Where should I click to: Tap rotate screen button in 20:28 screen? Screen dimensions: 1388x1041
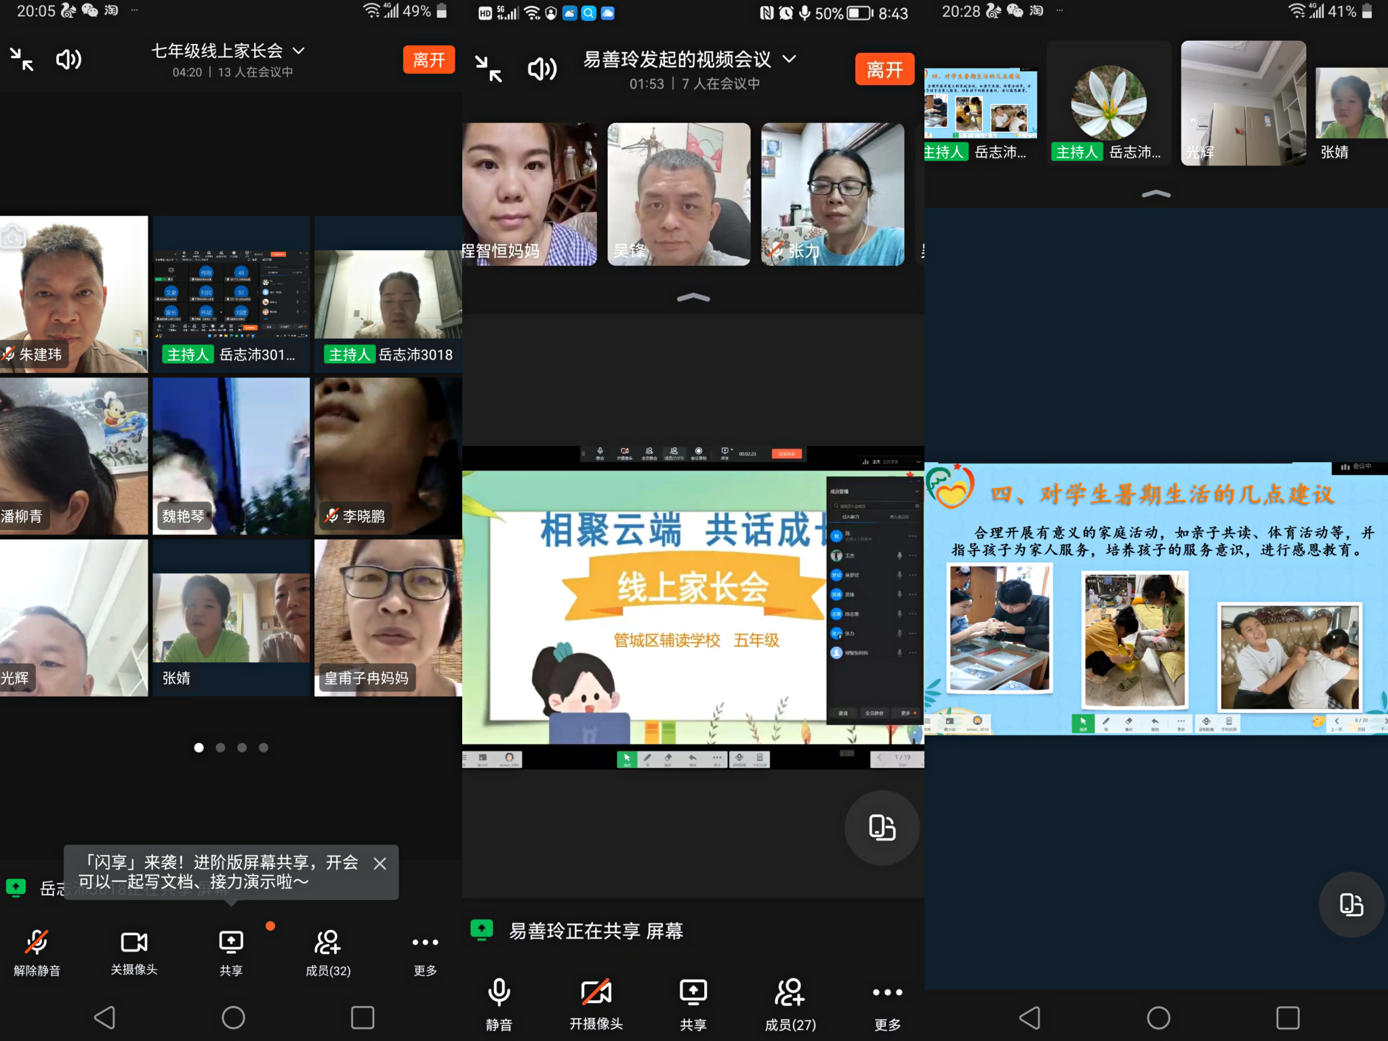click(x=1351, y=904)
